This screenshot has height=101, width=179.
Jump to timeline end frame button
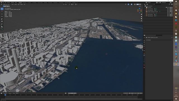(x=76, y=93)
